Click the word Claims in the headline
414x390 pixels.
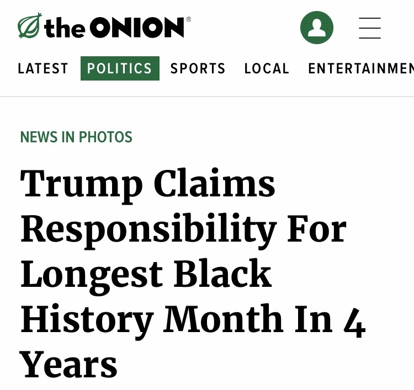pos(214,185)
